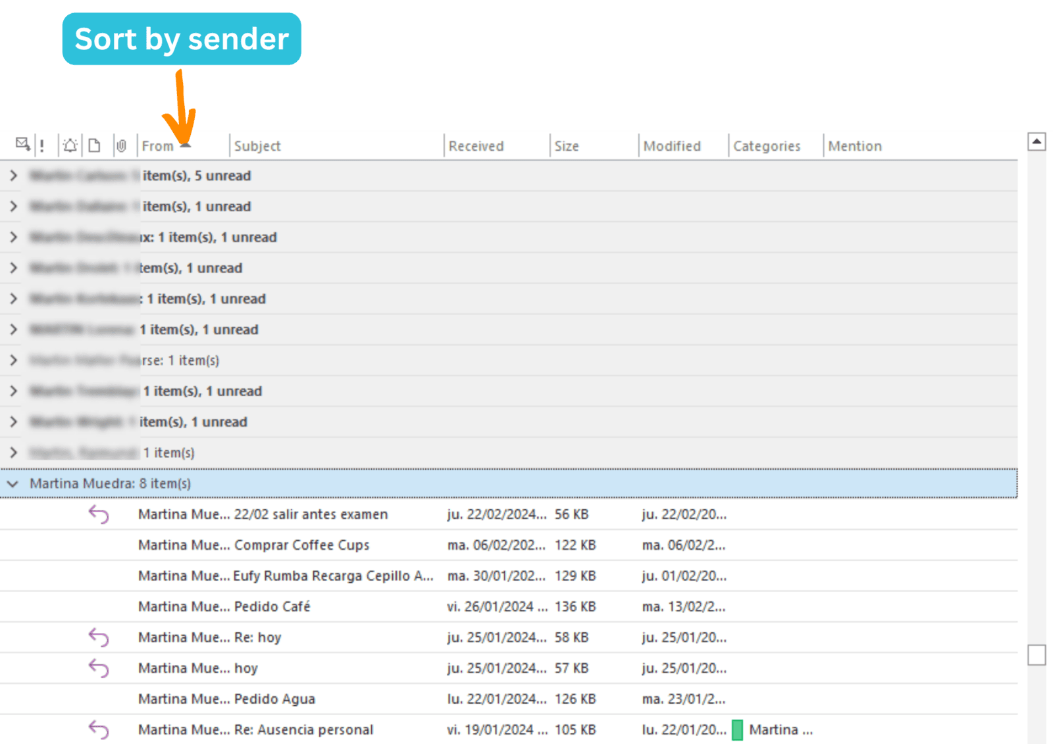Open the Comprar Coffee Cups email
Screen dimensions: 1053x744
pyautogui.click(x=301, y=545)
